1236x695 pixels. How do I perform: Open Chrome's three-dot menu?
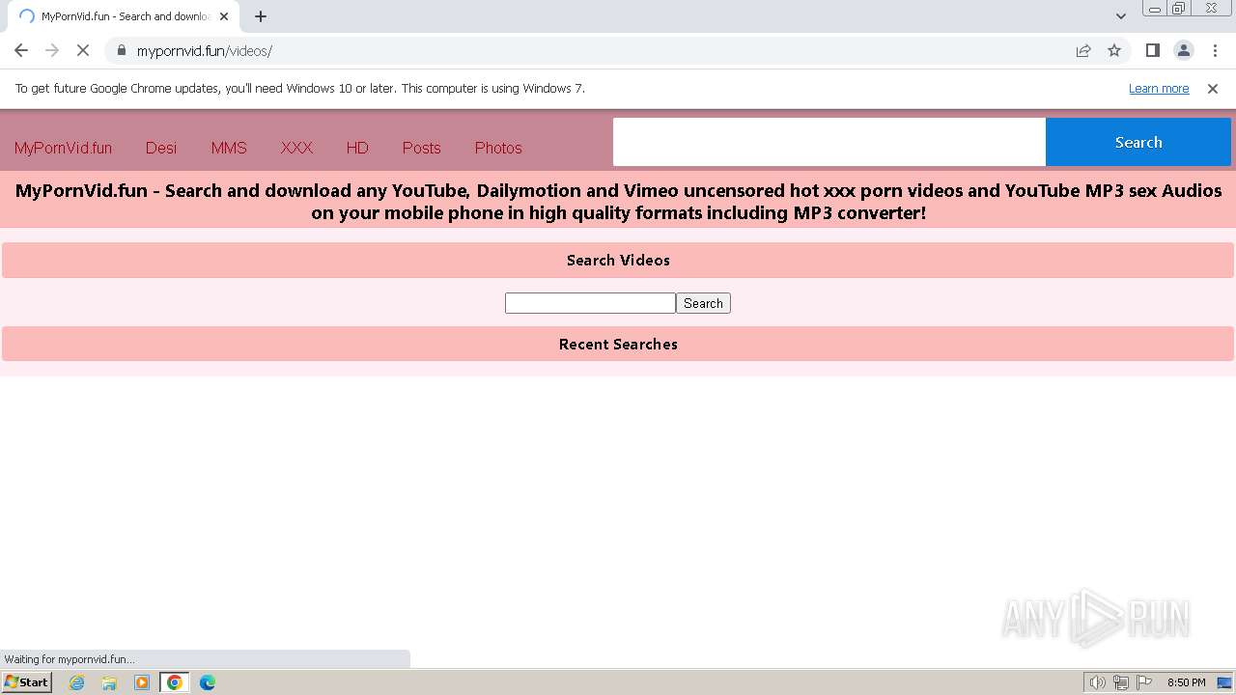[1215, 50]
